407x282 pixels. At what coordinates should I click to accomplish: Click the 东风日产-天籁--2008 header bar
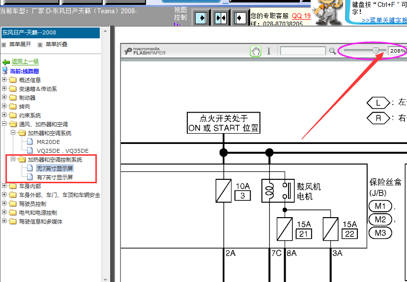[x=50, y=33]
